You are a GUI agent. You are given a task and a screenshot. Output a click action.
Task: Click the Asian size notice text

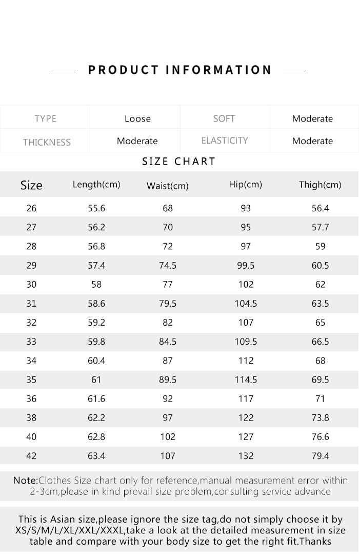coord(180,530)
